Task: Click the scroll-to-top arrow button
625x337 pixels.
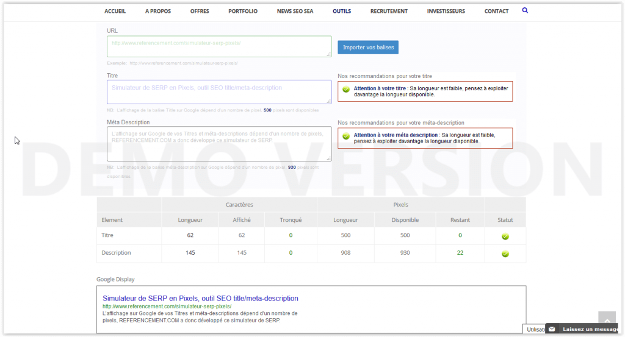Action: click(x=607, y=320)
